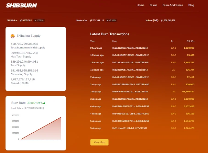This screenshot has height=153, width=208.
Task: Click the 5,102,438 burn amount
Action: coord(189,106)
